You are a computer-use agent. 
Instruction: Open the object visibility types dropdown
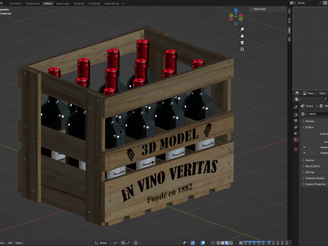click(186, 243)
